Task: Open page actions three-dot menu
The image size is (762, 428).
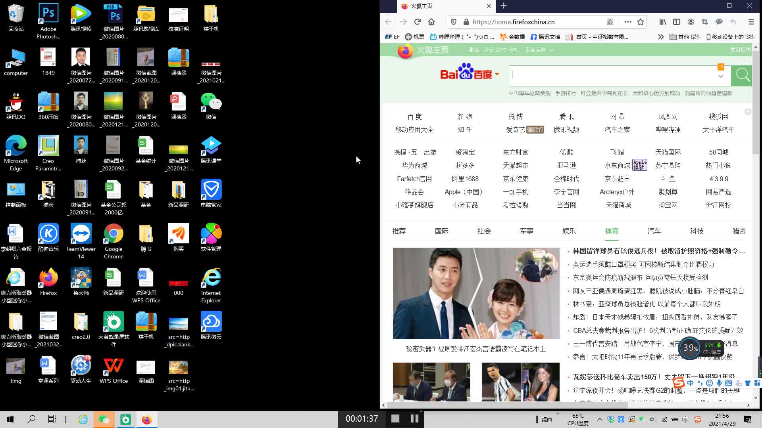Action: 628,22
